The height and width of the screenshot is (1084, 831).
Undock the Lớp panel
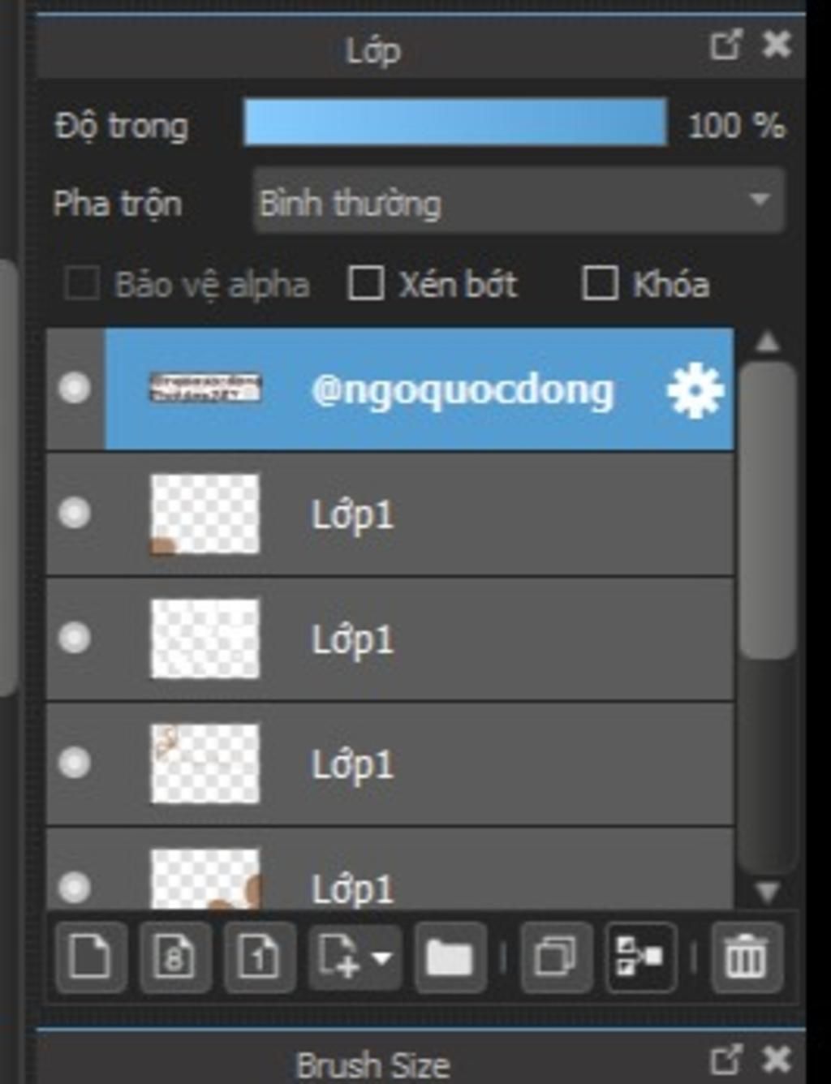(x=726, y=45)
